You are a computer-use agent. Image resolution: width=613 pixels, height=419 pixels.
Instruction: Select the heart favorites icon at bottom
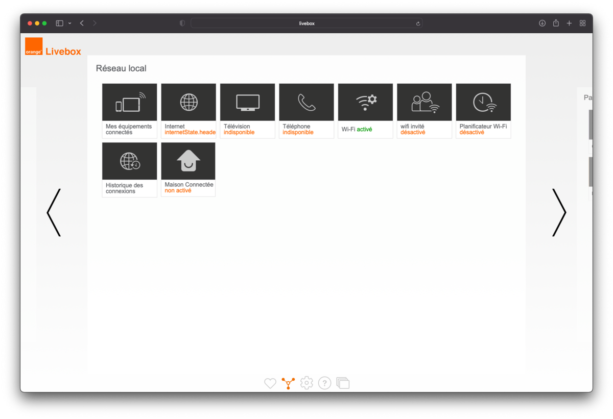270,383
